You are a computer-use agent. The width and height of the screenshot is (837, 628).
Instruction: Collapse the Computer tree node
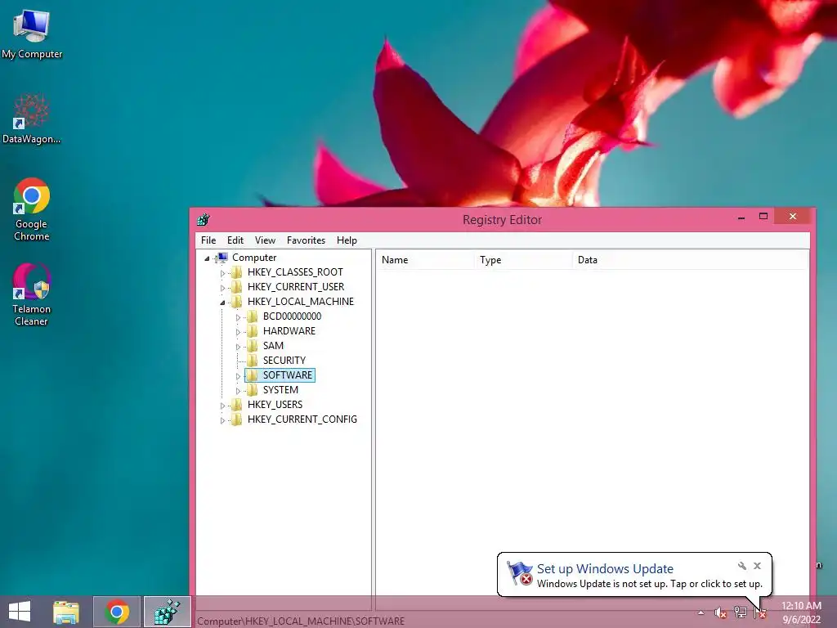tap(207, 258)
